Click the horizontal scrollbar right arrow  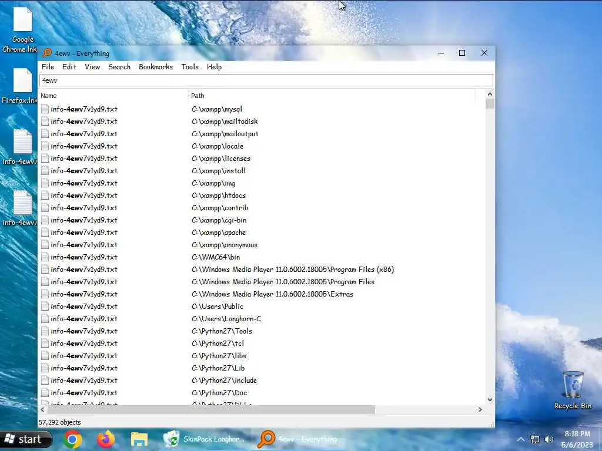pos(480,409)
